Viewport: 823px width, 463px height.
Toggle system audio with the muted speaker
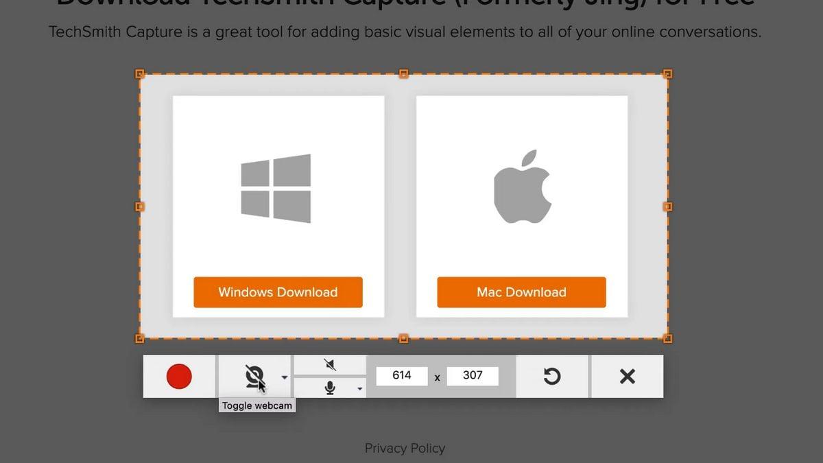[x=330, y=365]
